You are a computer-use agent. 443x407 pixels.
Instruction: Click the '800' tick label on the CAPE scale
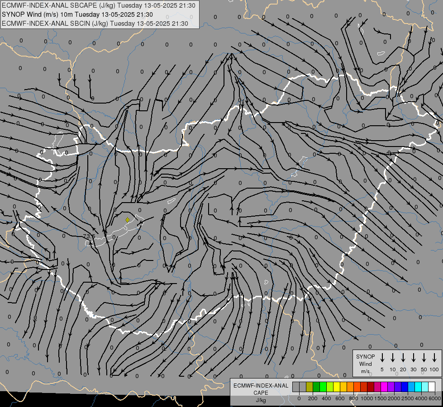click(x=353, y=398)
